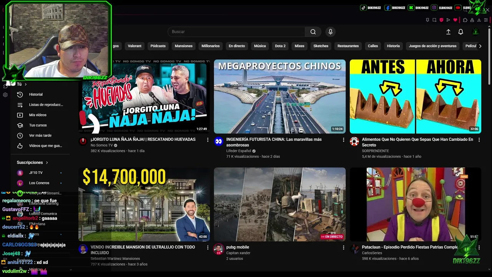Screen dimensions: 492x277
Task: Click Capitan xander channel avatar
Action: click(x=219, y=249)
